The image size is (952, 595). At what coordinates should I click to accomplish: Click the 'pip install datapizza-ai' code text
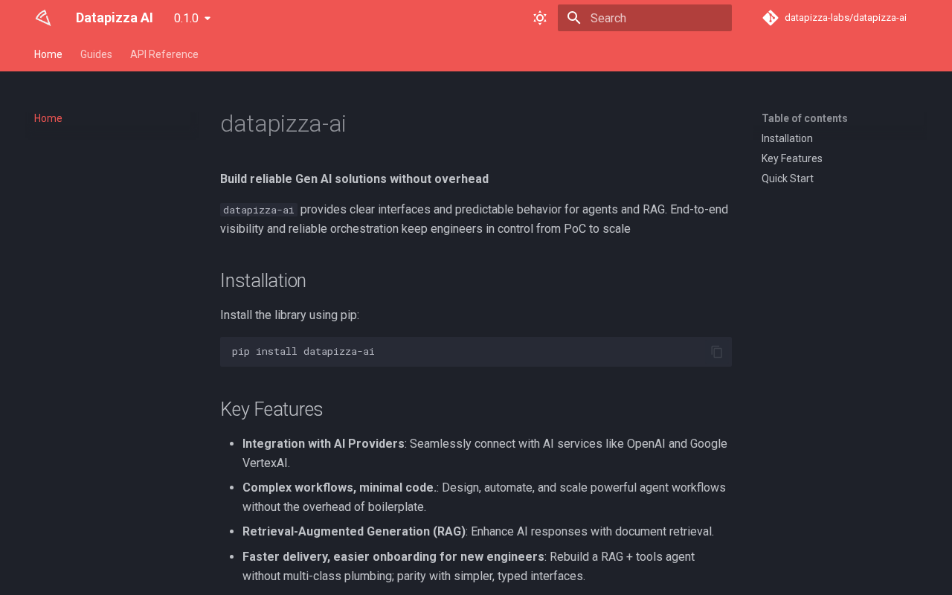303,352
